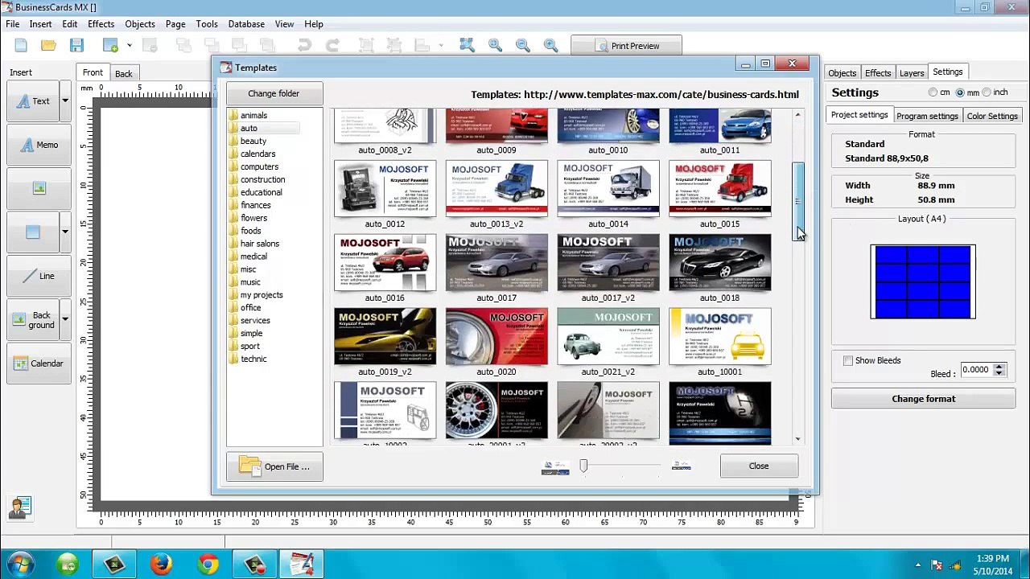The height and width of the screenshot is (579, 1030).
Task: Insert a Memo text object
Action: pyautogui.click(x=39, y=145)
